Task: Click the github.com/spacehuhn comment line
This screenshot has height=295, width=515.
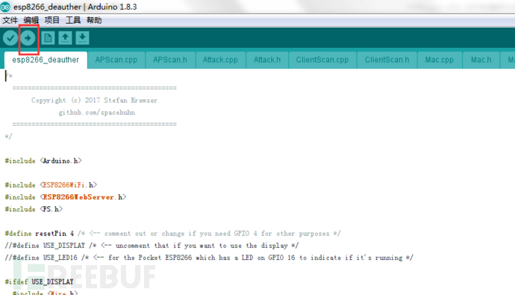Action: coord(97,112)
